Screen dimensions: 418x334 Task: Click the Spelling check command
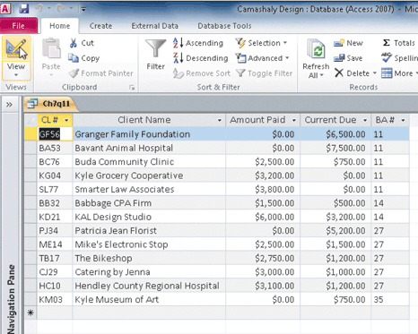click(399, 58)
